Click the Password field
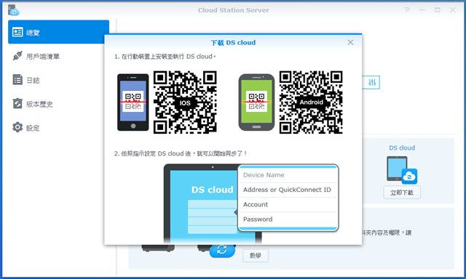466x279 pixels. 288,219
